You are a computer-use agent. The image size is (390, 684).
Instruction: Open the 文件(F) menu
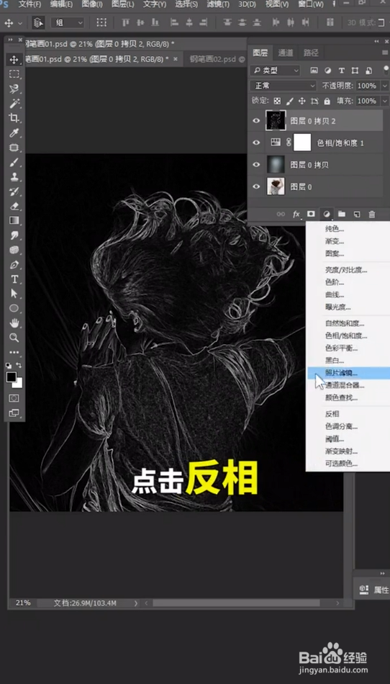click(30, 4)
